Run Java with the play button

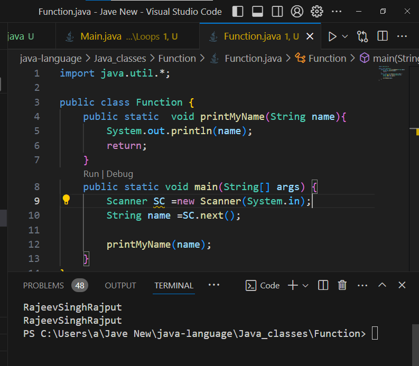pos(332,36)
